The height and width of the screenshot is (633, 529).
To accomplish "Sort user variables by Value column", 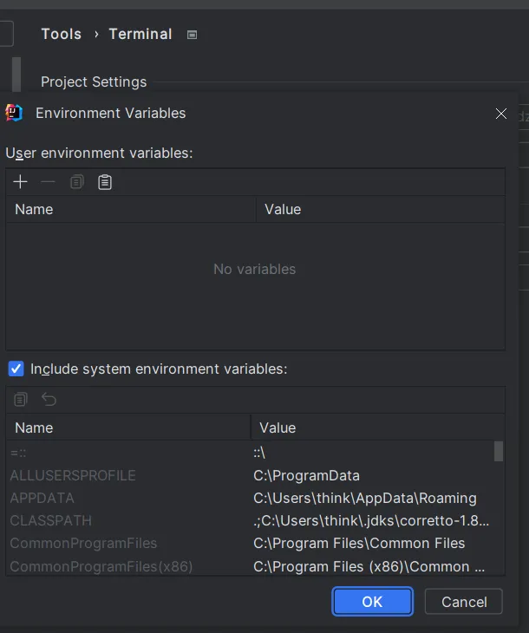I will click(x=380, y=209).
